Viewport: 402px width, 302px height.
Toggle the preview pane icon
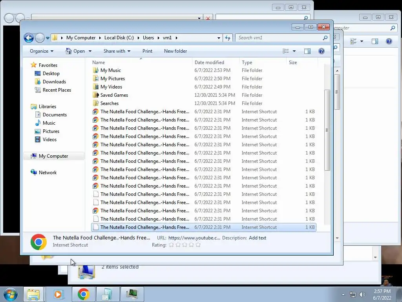(307, 51)
